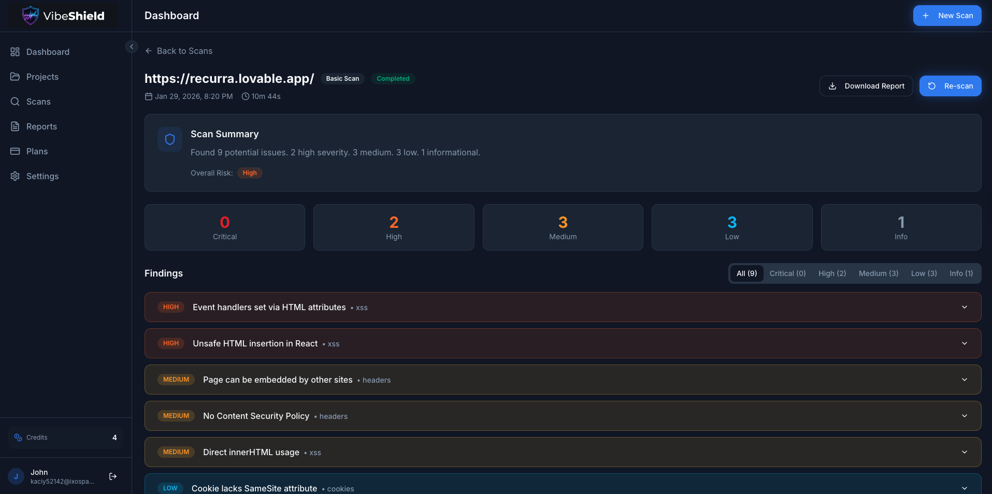Select the Info (1) findings filter
992x494 pixels.
(x=960, y=273)
